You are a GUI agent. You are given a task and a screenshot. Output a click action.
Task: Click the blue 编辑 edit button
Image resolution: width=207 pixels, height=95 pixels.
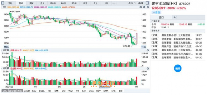[x=178, y=68]
